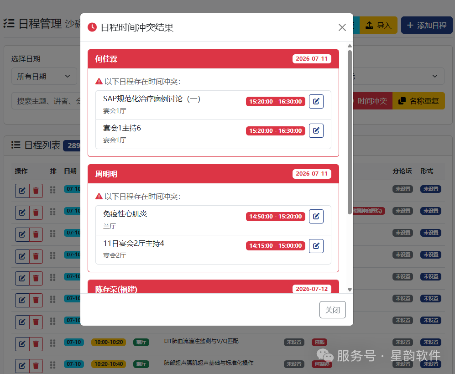Click drag handle for EIT肺血流灌注监测 row
The width and height of the screenshot is (455, 374).
click(x=52, y=343)
